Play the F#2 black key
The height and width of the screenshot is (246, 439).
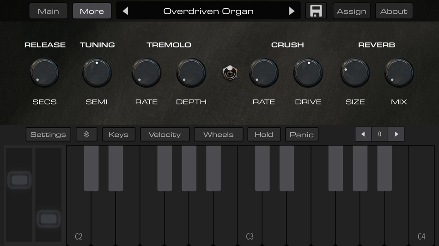point(165,168)
